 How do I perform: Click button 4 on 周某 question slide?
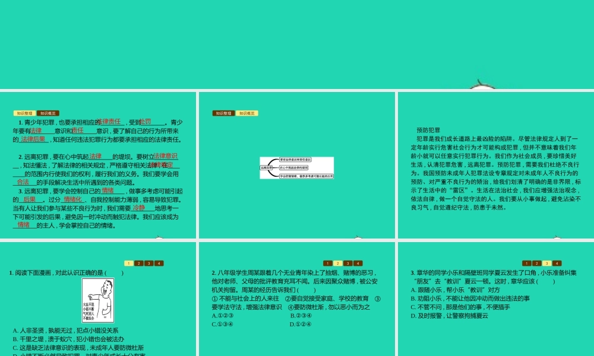point(358,263)
